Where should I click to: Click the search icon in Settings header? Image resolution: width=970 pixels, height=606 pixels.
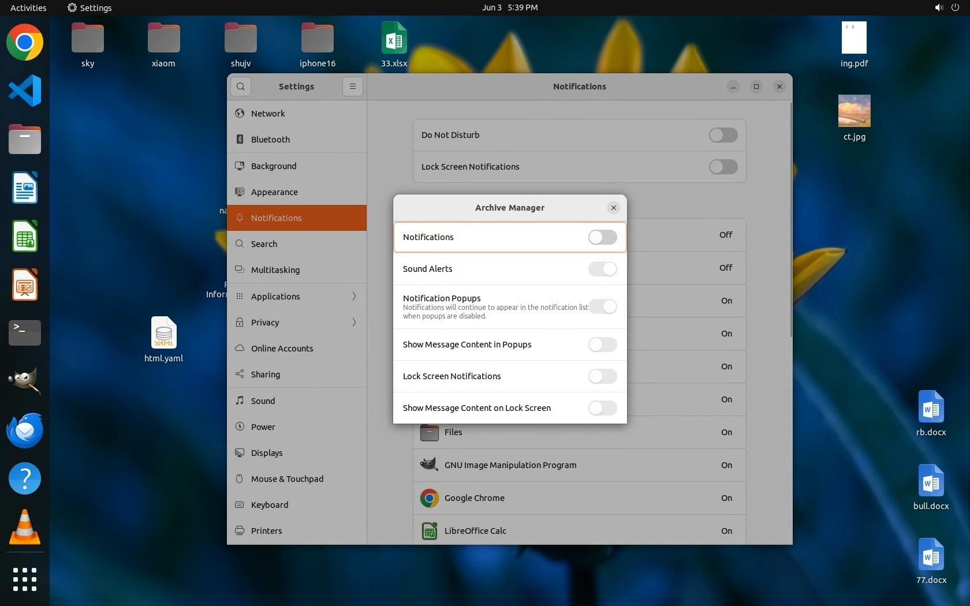241,87
